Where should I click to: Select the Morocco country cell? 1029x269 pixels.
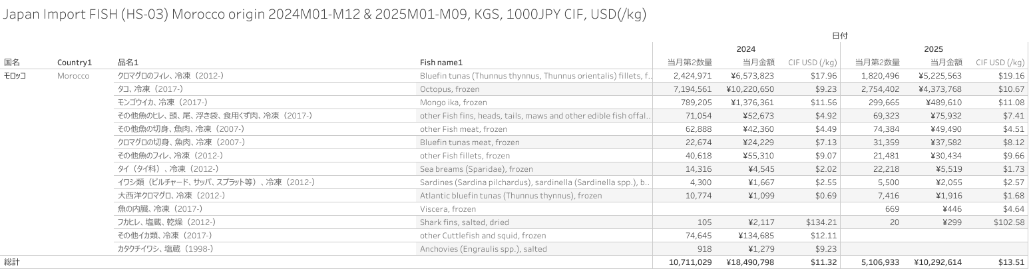(x=73, y=76)
